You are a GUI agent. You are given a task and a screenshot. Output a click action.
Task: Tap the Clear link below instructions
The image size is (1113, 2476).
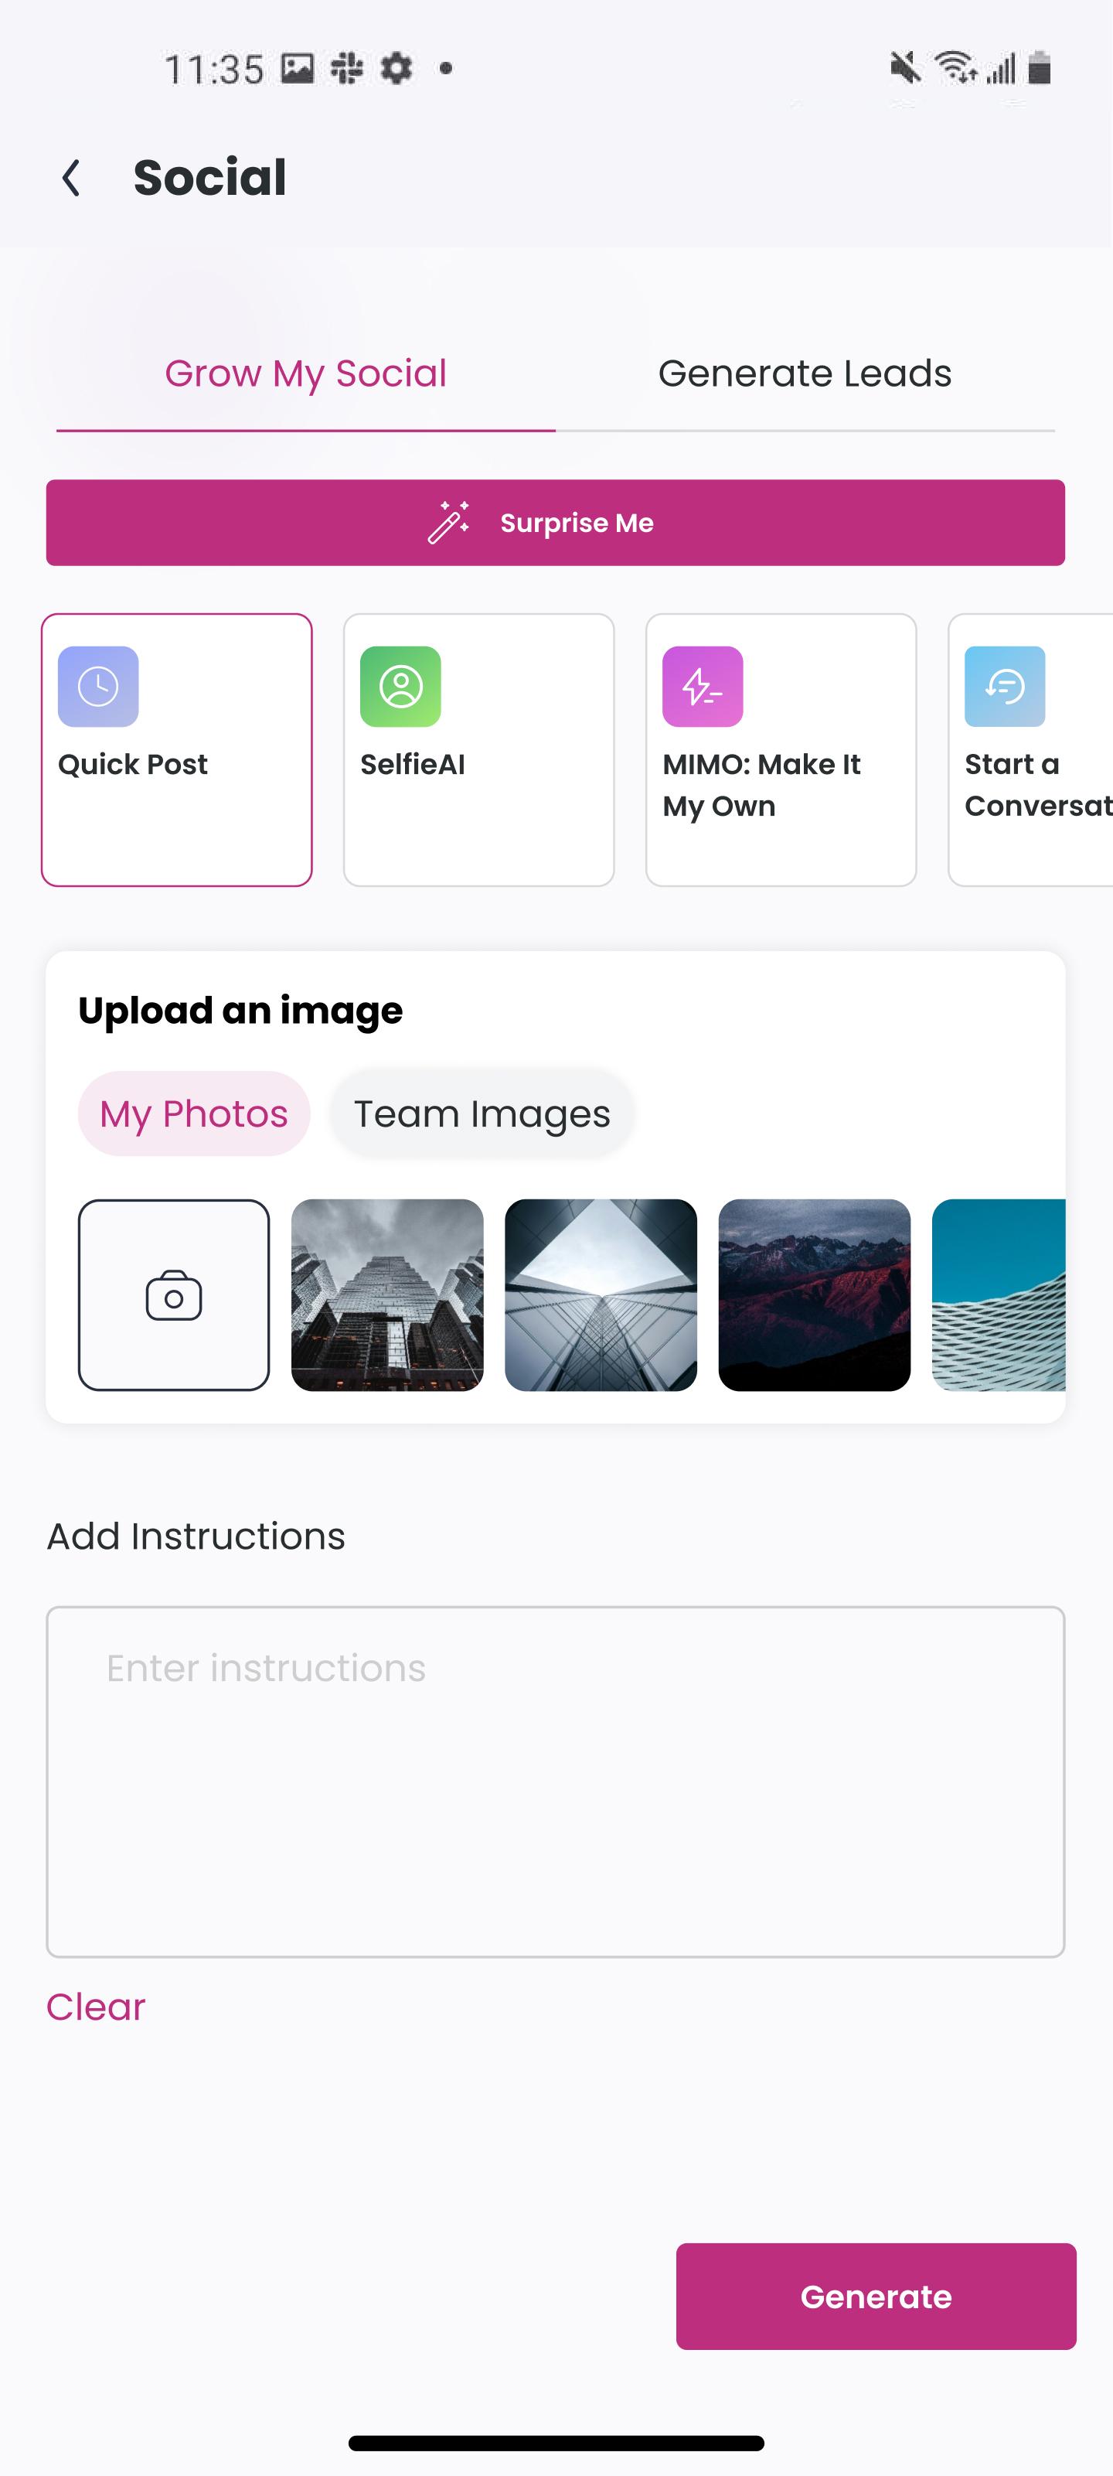96,2007
